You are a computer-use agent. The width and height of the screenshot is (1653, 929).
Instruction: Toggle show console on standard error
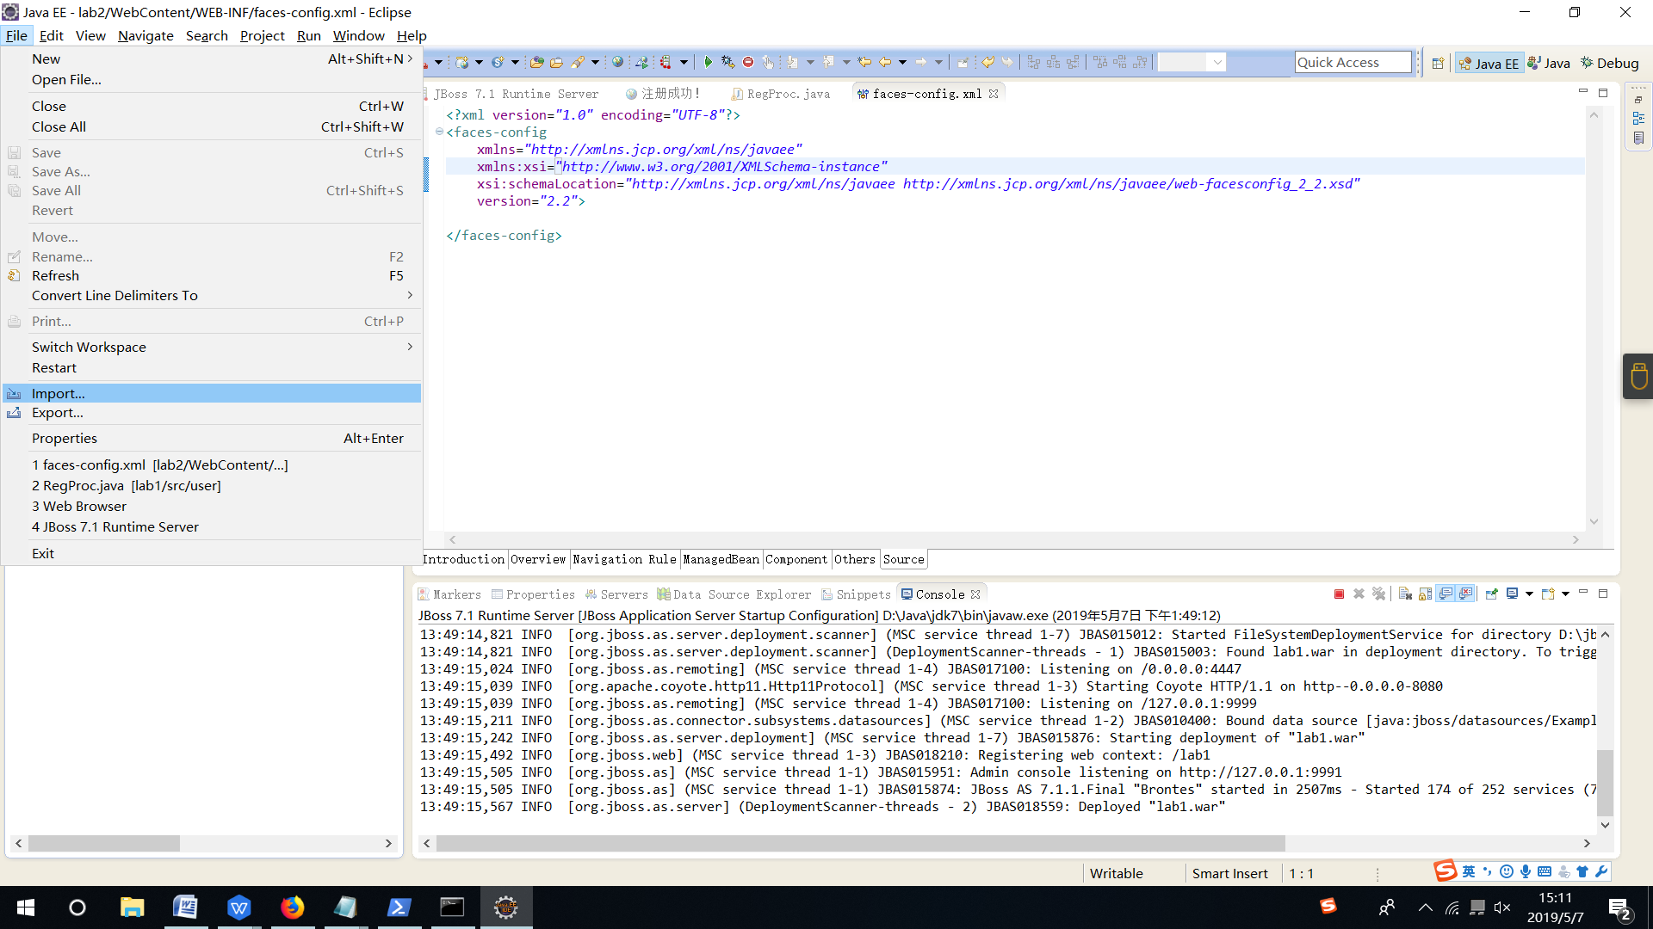point(1465,594)
